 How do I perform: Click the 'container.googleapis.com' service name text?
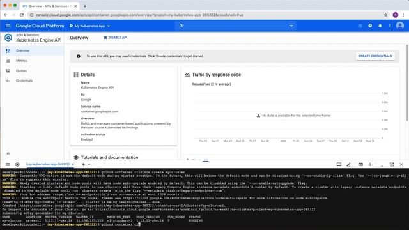(100, 111)
